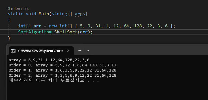Select the C:\WINDOWS\system32\cmd tab

[x=41, y=51]
